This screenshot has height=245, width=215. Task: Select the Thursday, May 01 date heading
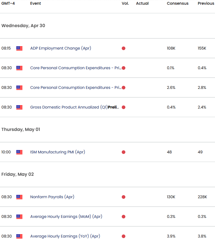(21, 130)
